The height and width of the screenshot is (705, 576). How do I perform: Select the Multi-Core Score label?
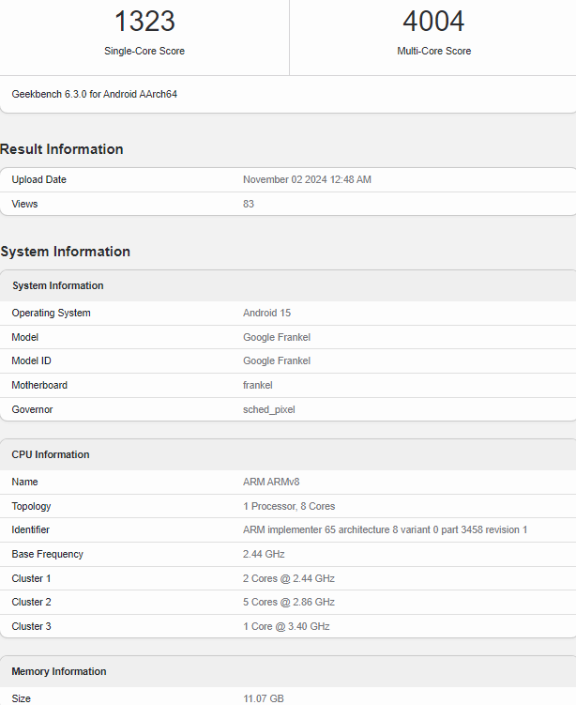(x=434, y=51)
